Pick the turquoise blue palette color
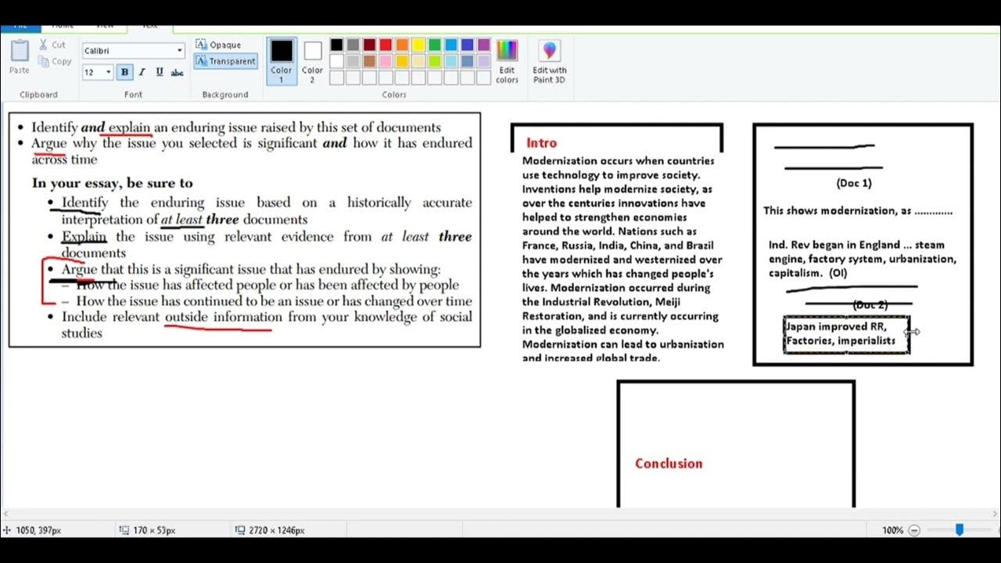The image size is (1001, 563). [451, 45]
